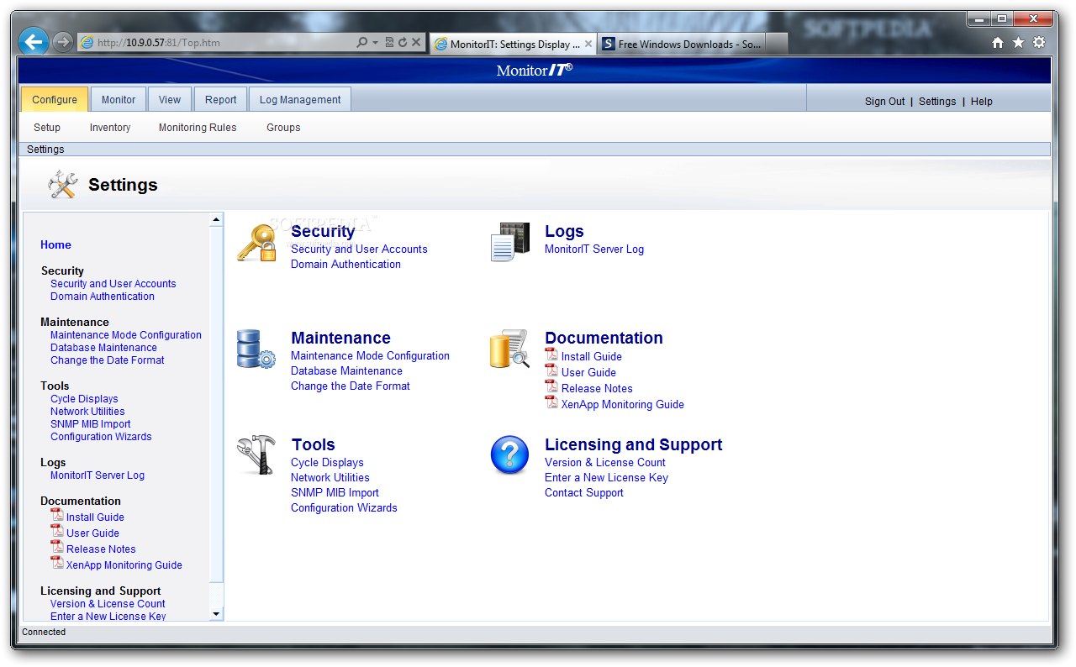Click PDF icon beside Release Notes in main pane
The image size is (1076, 667).
pyautogui.click(x=551, y=386)
